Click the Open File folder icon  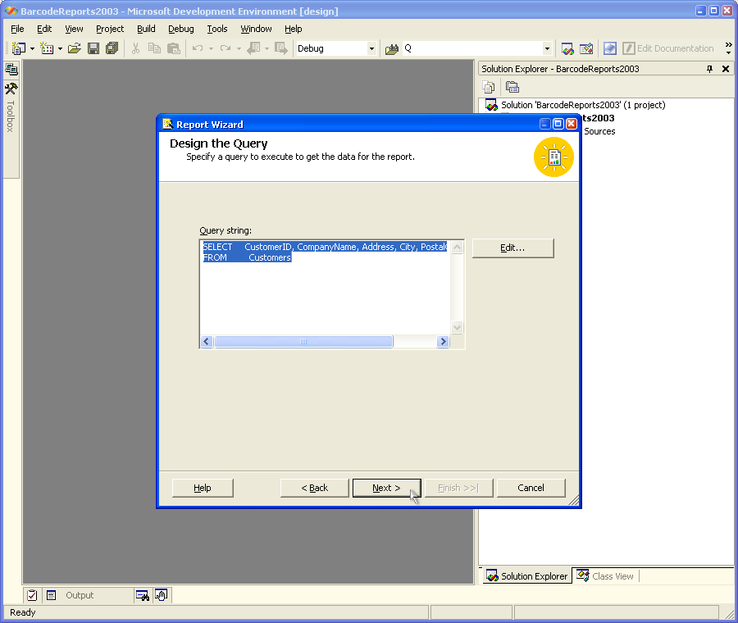tap(75, 48)
